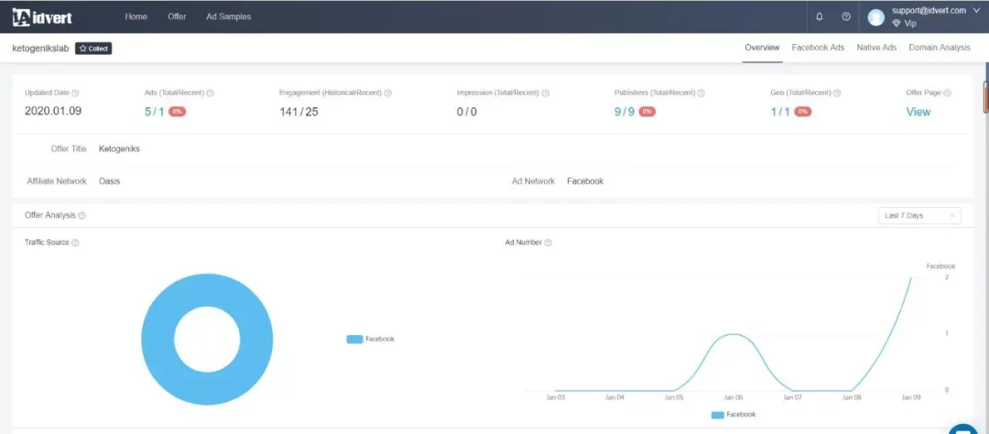
Task: Open the Last 7 Days dropdown
Action: point(919,216)
